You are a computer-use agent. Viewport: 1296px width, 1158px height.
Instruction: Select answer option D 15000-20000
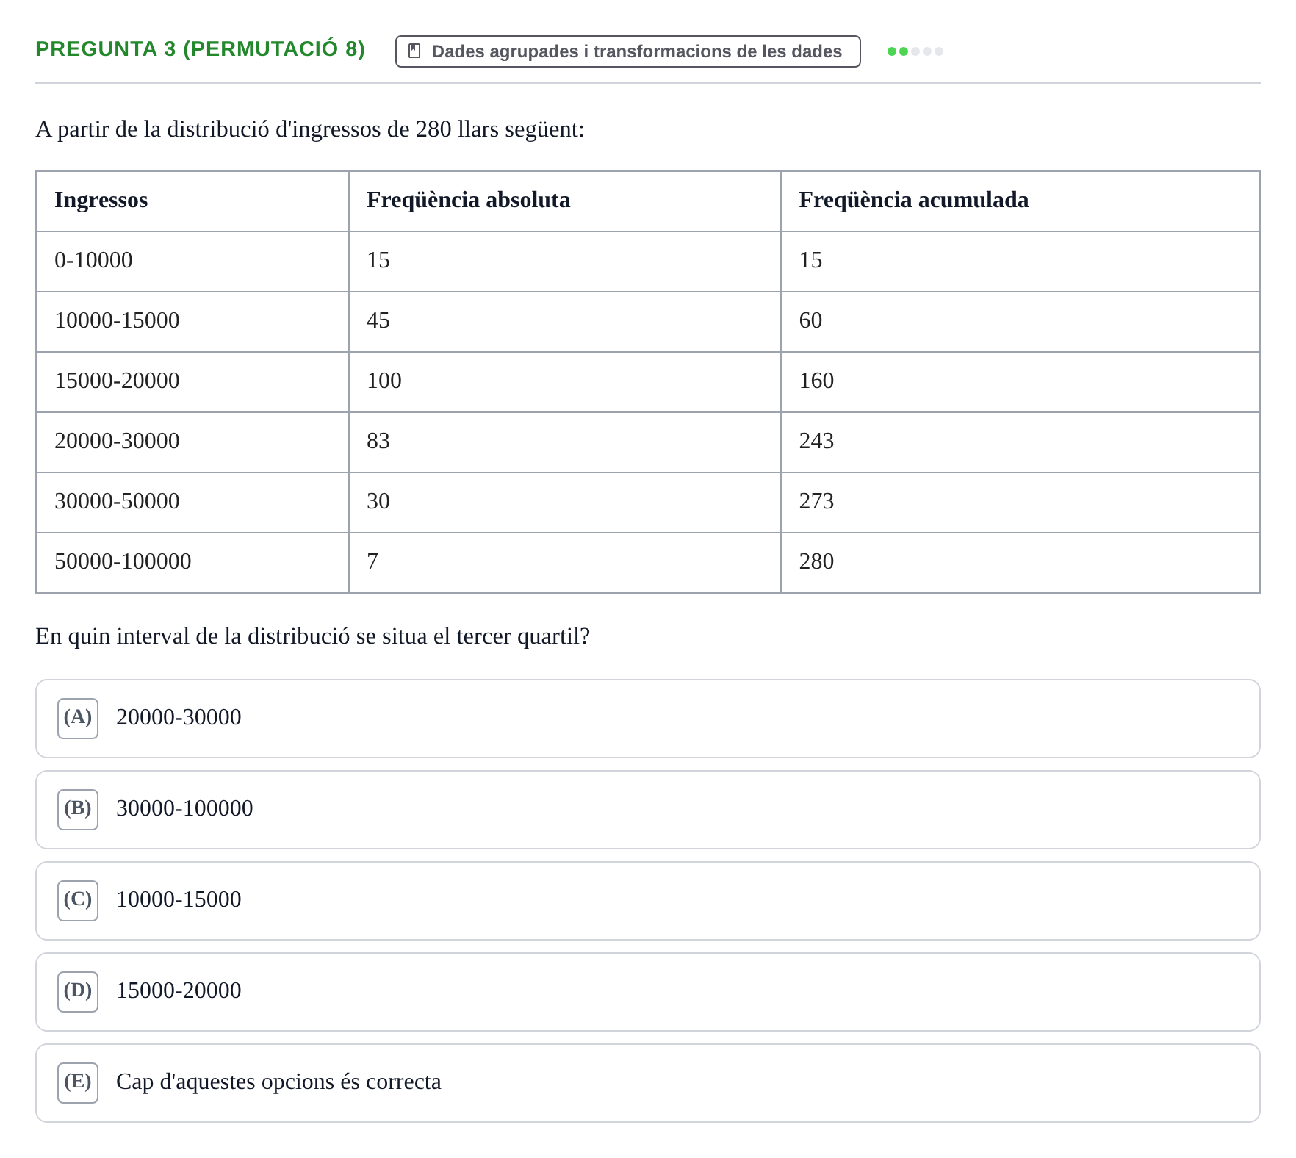(647, 992)
